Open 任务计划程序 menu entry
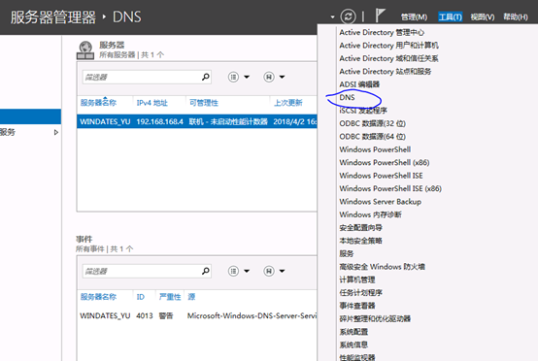The image size is (538, 361). click(x=360, y=293)
